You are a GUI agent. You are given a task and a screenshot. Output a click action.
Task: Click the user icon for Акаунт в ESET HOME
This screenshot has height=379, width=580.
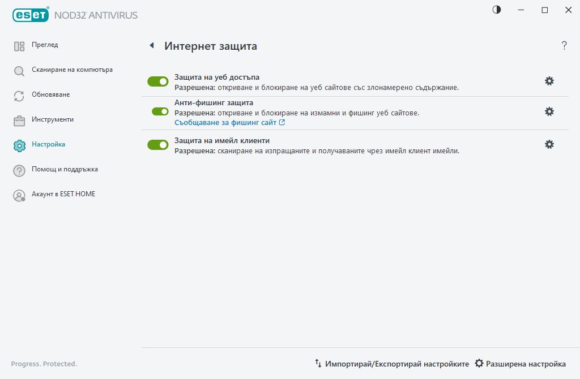(19, 195)
